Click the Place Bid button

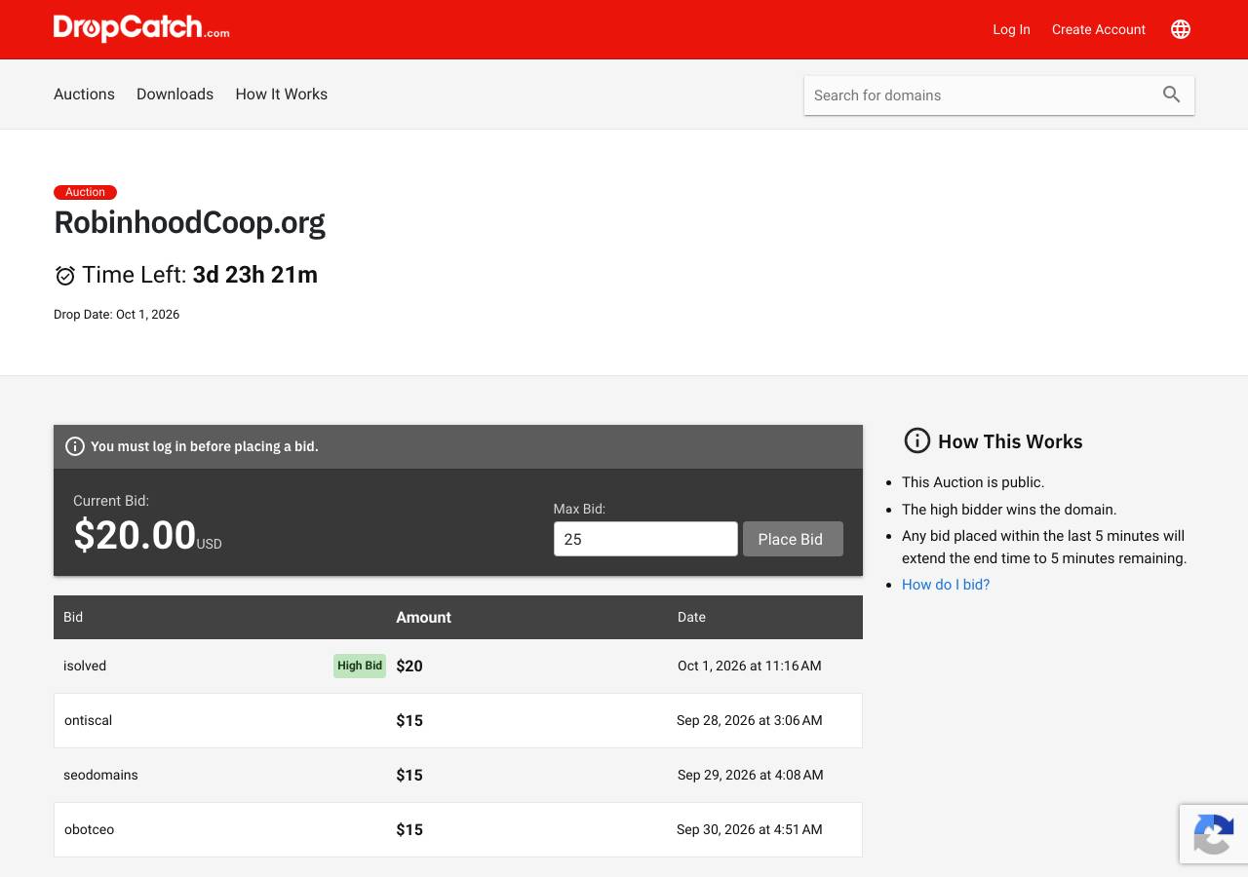point(793,539)
